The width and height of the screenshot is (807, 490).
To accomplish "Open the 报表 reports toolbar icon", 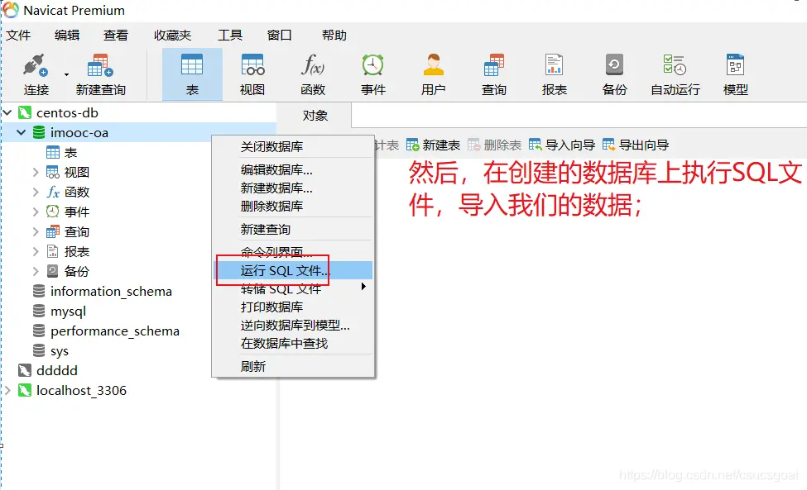I will point(555,75).
